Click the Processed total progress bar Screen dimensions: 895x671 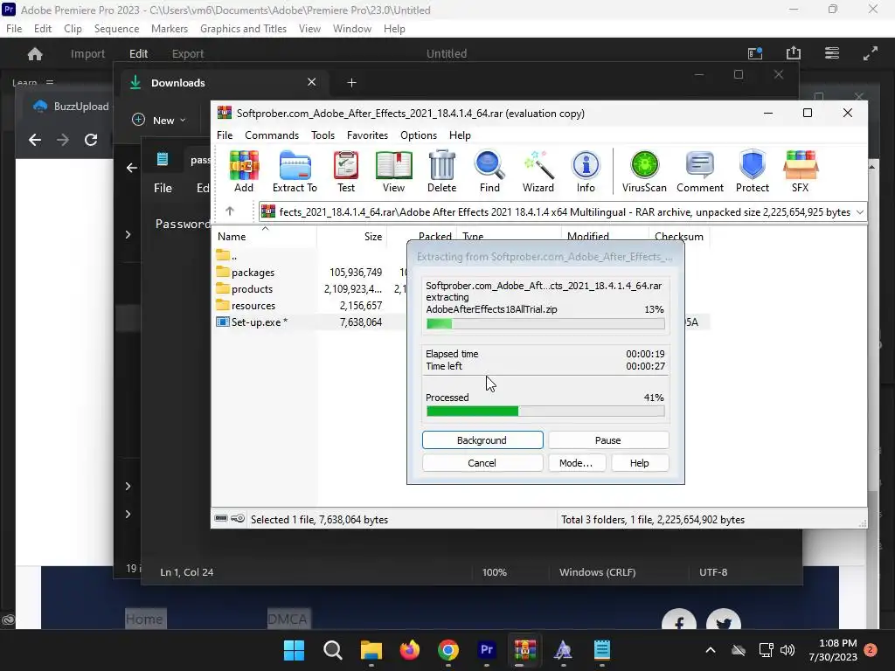[x=545, y=411]
